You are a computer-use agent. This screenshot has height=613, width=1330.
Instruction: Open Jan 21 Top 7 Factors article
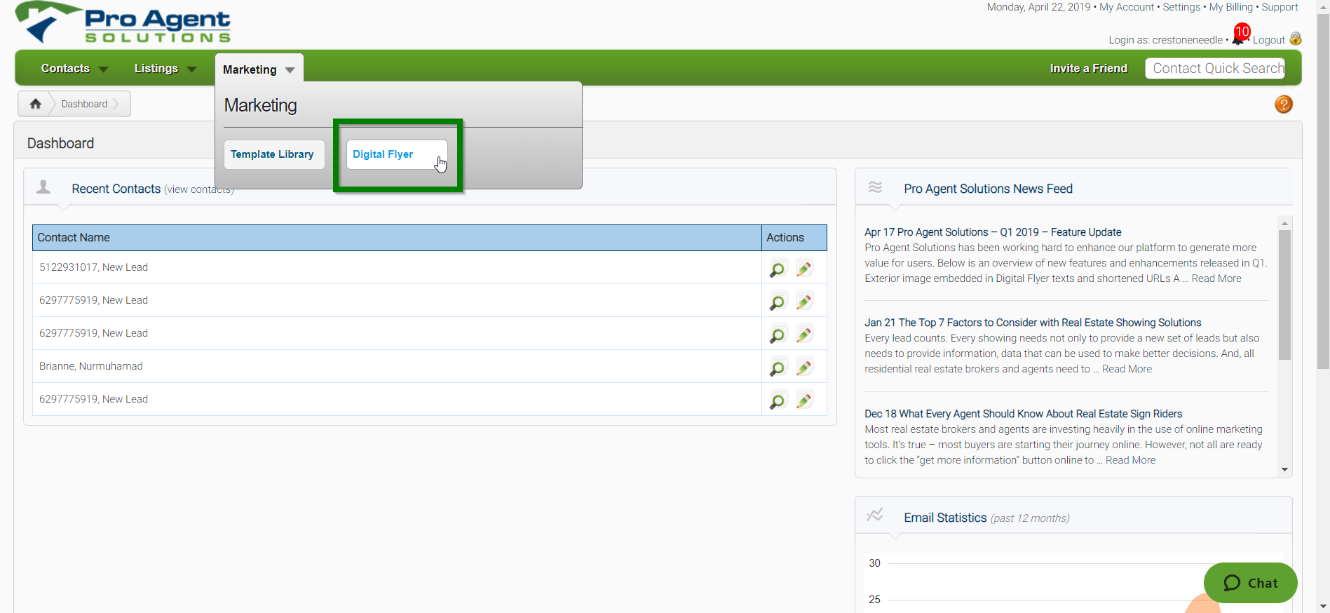tap(1033, 323)
